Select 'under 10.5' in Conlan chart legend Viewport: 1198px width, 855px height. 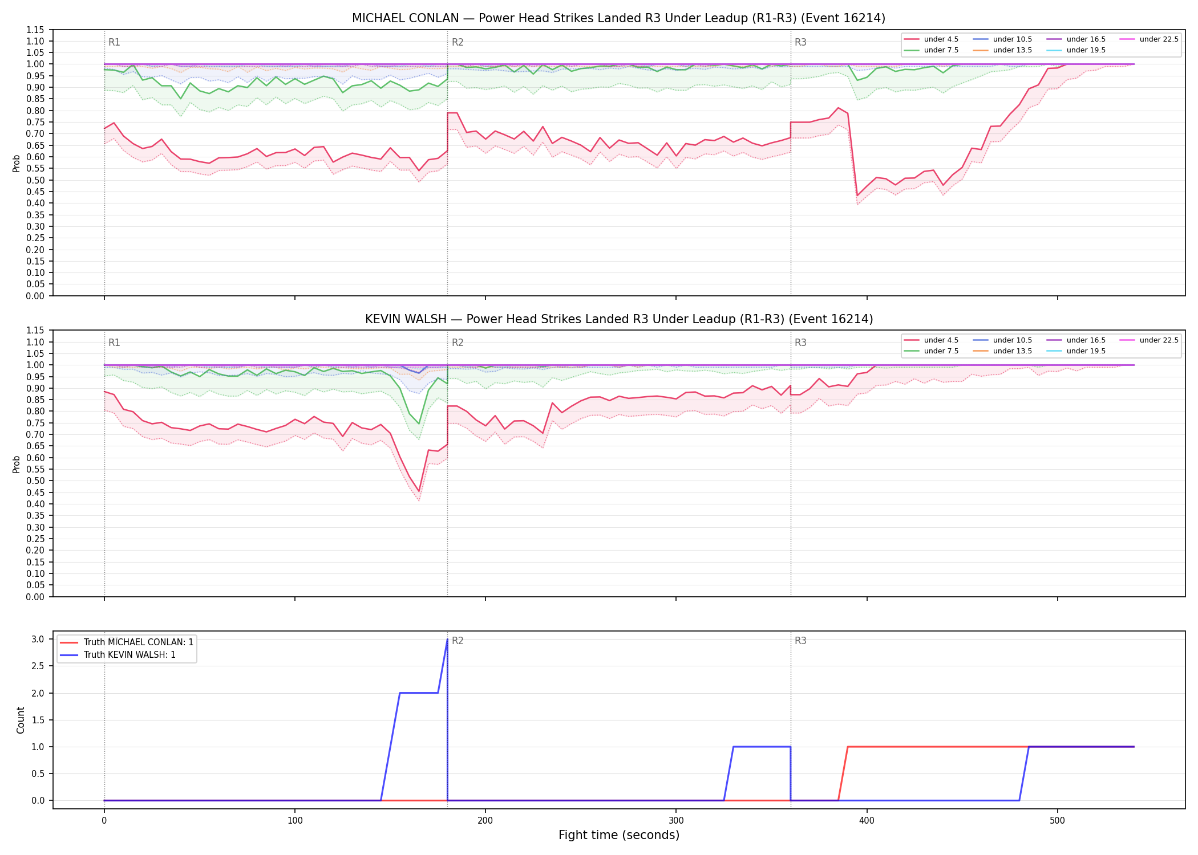point(1002,39)
